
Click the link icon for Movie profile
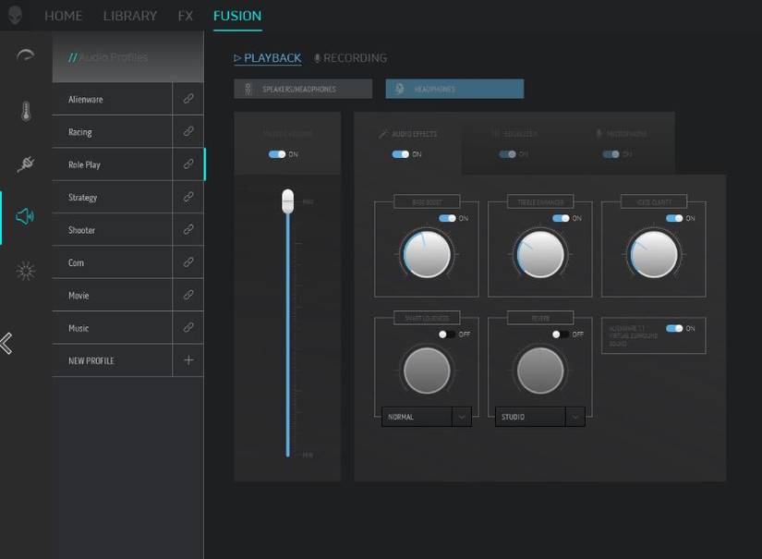188,295
